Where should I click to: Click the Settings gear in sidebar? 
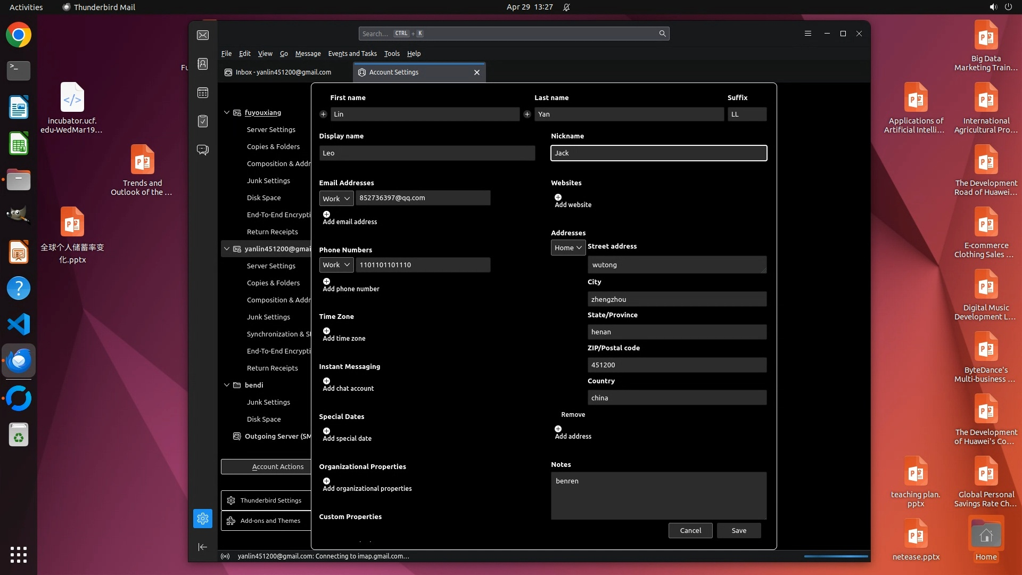(x=203, y=519)
